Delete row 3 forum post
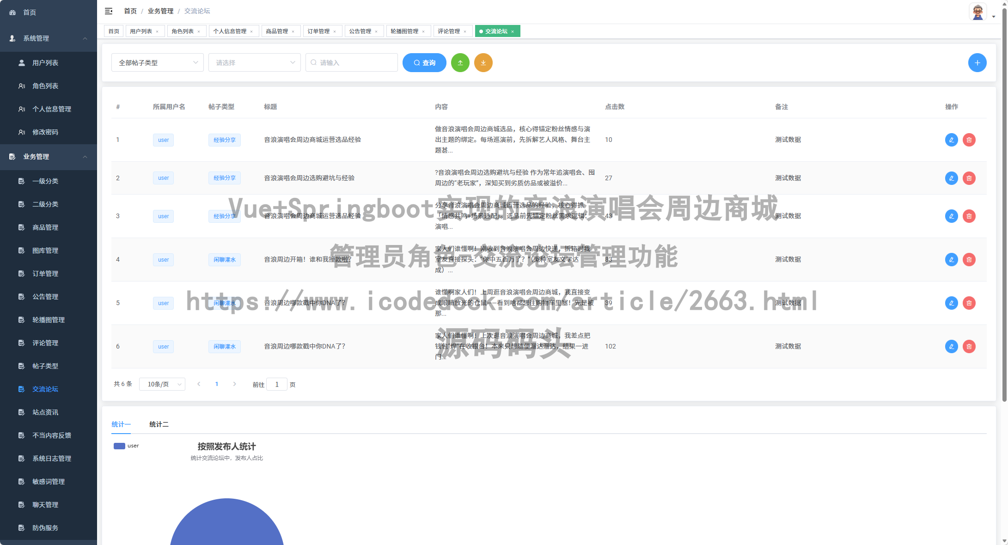The height and width of the screenshot is (545, 1008). pyautogui.click(x=969, y=216)
